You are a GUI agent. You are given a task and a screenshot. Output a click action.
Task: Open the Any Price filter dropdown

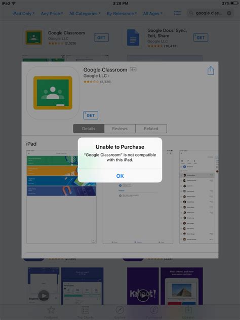click(52, 14)
